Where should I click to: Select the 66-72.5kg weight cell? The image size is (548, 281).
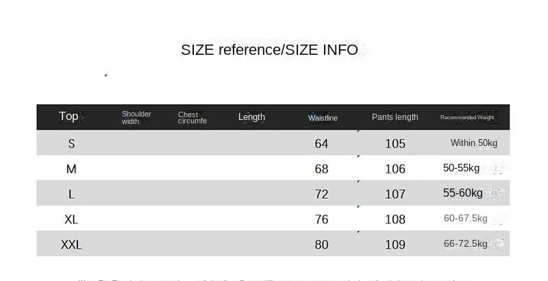click(x=465, y=244)
